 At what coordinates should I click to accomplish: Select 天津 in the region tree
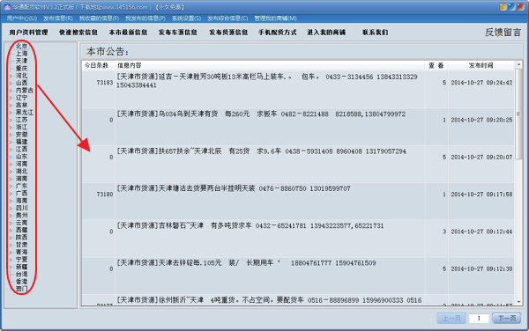click(21, 61)
